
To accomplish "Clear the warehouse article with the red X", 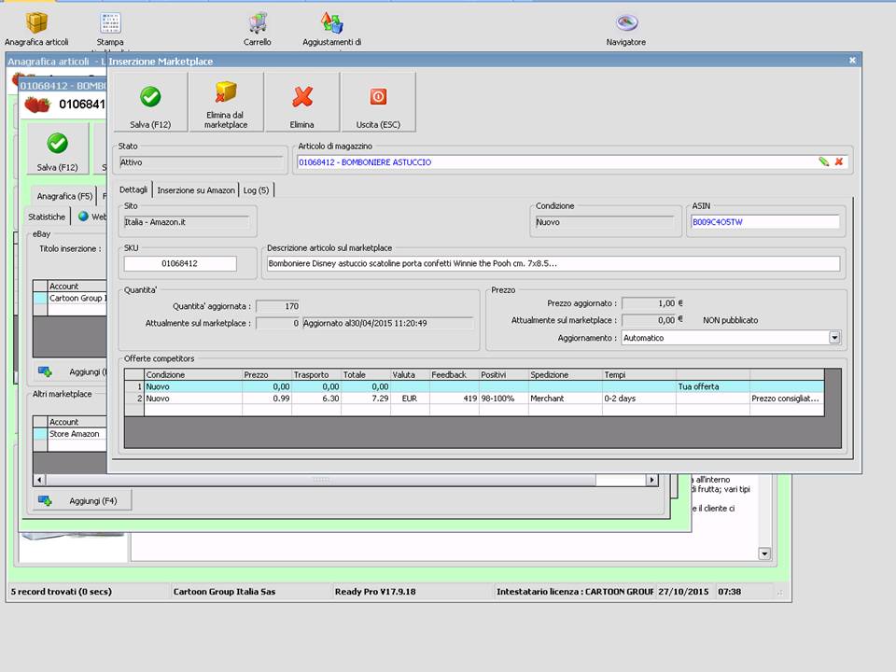I will [838, 161].
